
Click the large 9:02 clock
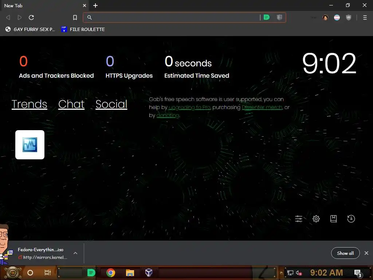329,63
